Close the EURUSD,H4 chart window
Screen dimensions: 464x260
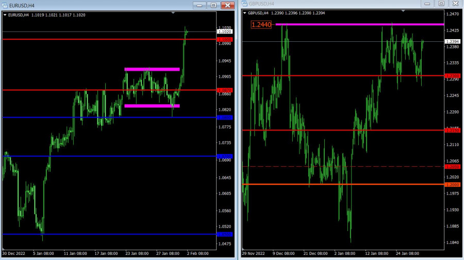227,5
